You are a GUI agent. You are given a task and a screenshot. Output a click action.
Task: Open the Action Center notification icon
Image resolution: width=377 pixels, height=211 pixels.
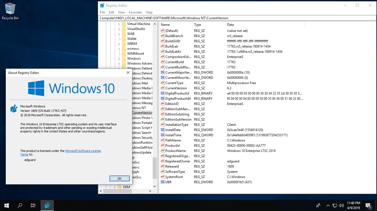click(x=368, y=205)
